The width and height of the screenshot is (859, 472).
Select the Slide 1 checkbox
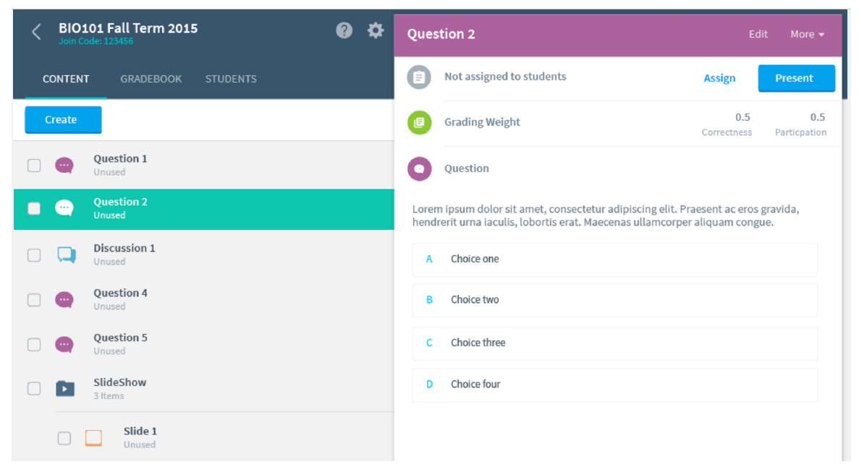coord(64,438)
